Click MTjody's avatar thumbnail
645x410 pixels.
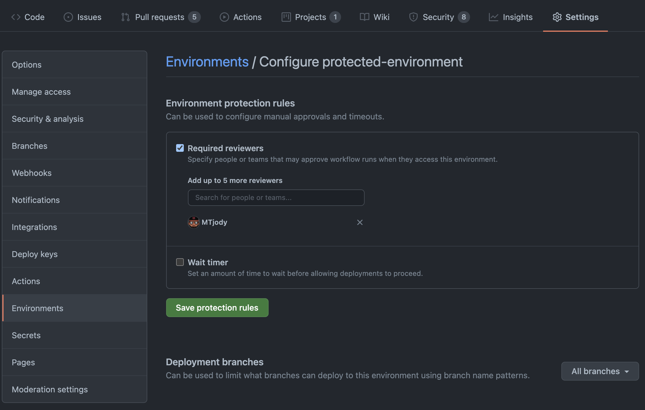(x=193, y=222)
